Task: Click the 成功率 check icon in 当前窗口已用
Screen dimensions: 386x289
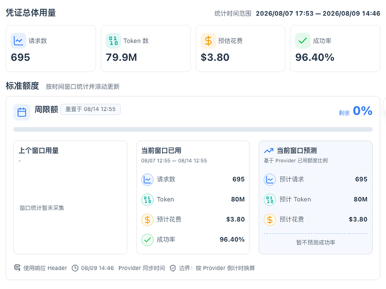Action: tap(147, 239)
